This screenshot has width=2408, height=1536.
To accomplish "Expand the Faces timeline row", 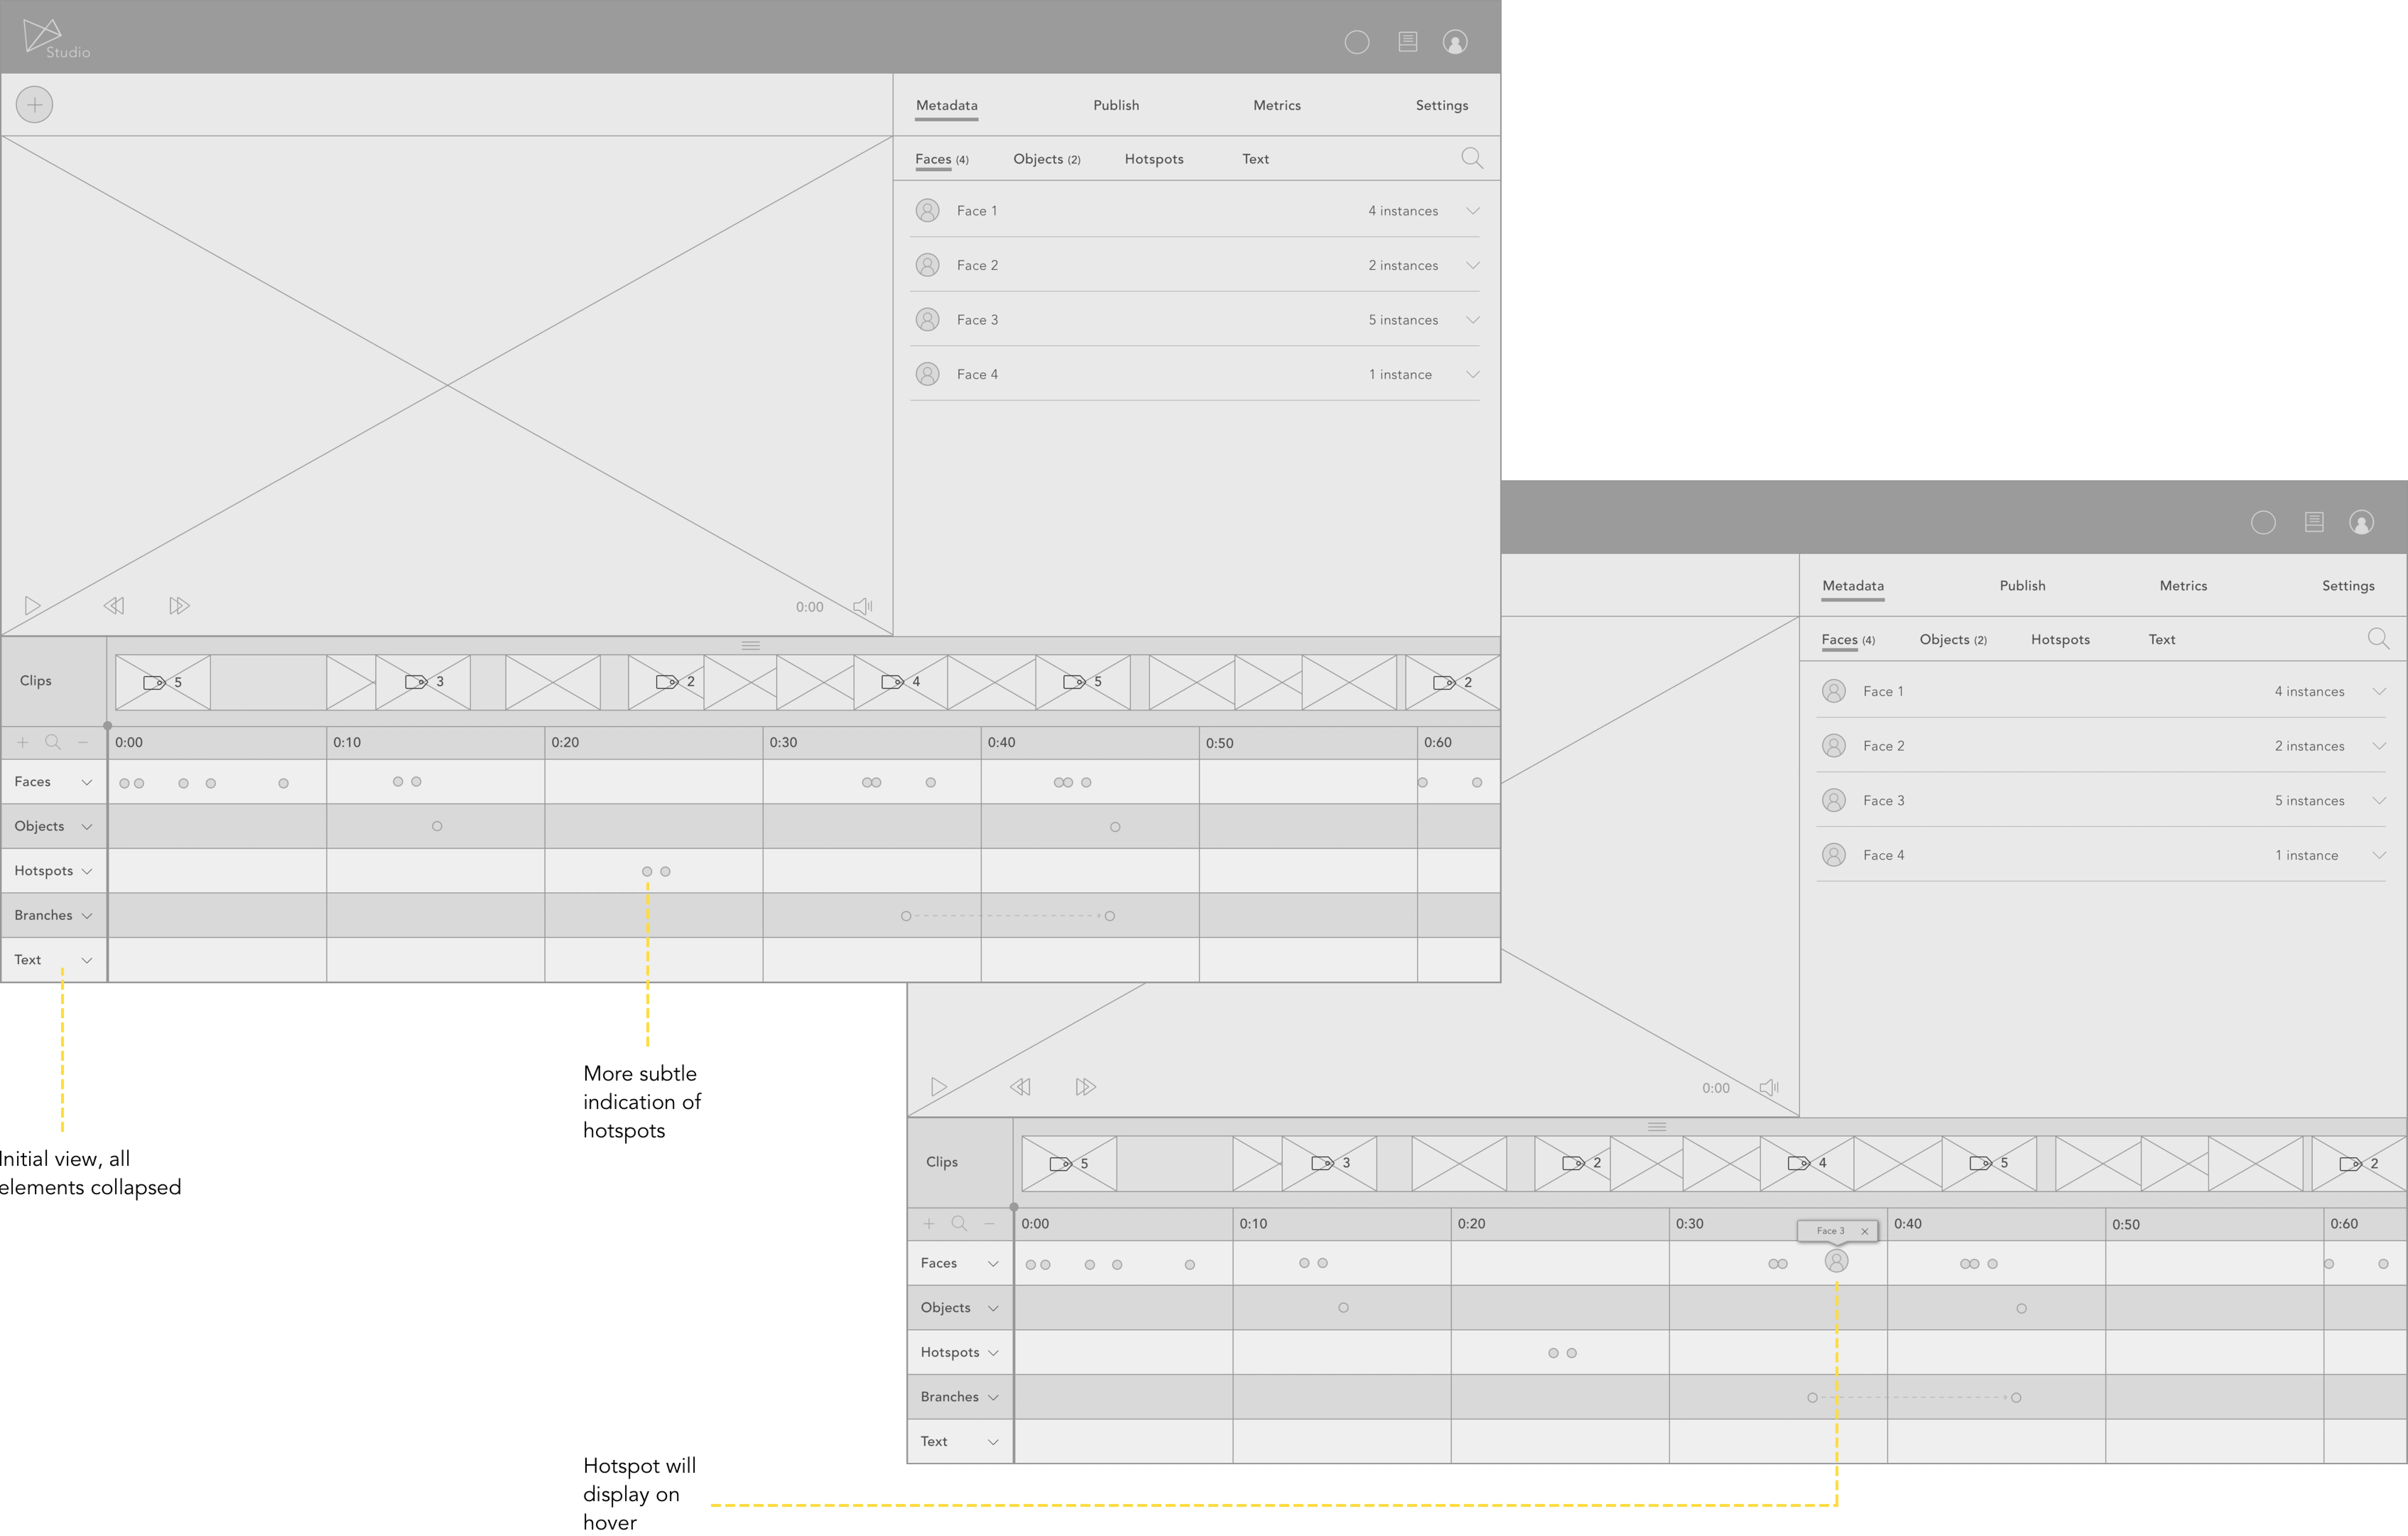I will (x=87, y=782).
